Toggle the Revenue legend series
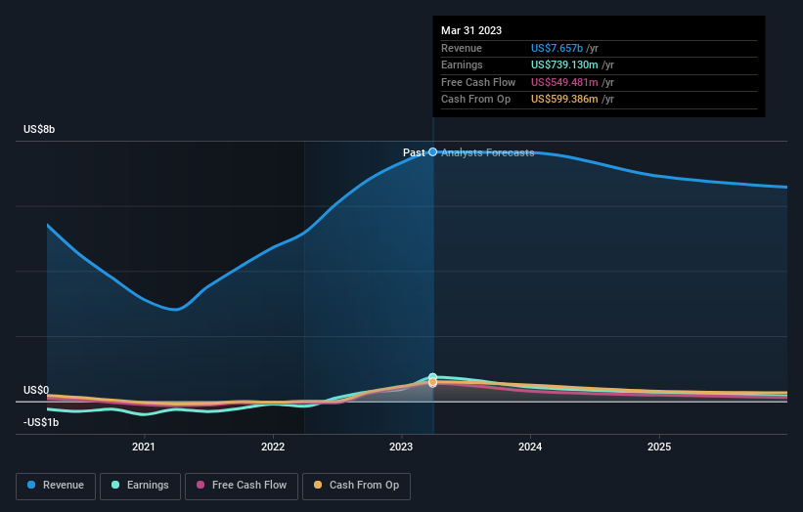Image resolution: width=803 pixels, height=512 pixels. coord(56,486)
